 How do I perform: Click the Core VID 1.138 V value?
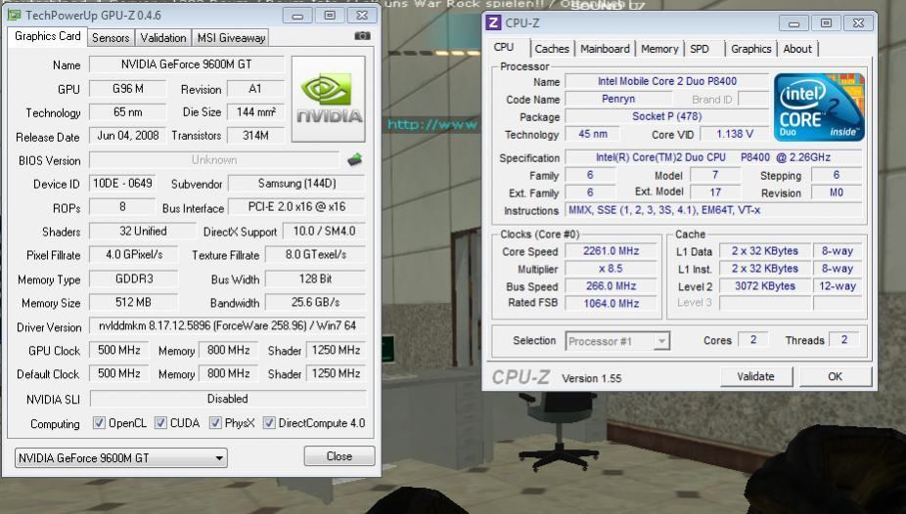pyautogui.click(x=735, y=134)
